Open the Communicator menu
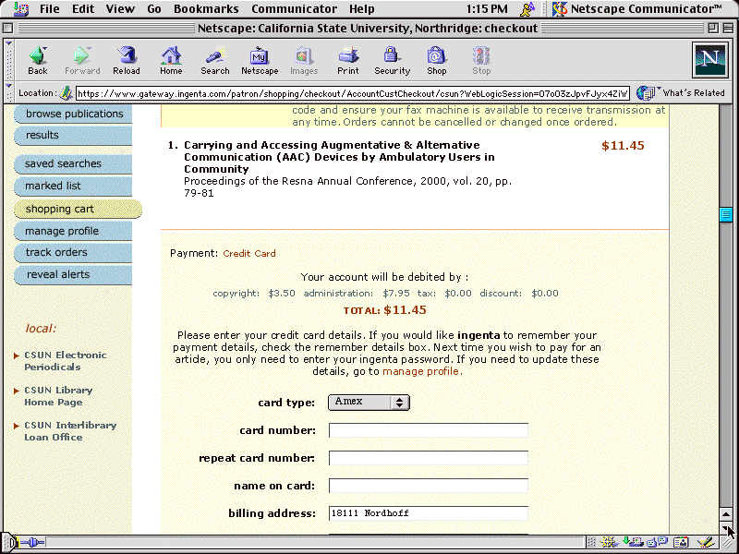Image resolution: width=739 pixels, height=554 pixels. tap(294, 8)
